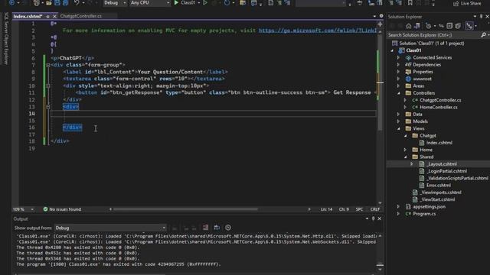Collapse the div form-group block on line 7
Image resolution: width=490 pixels, height=275 pixels.
47,65
